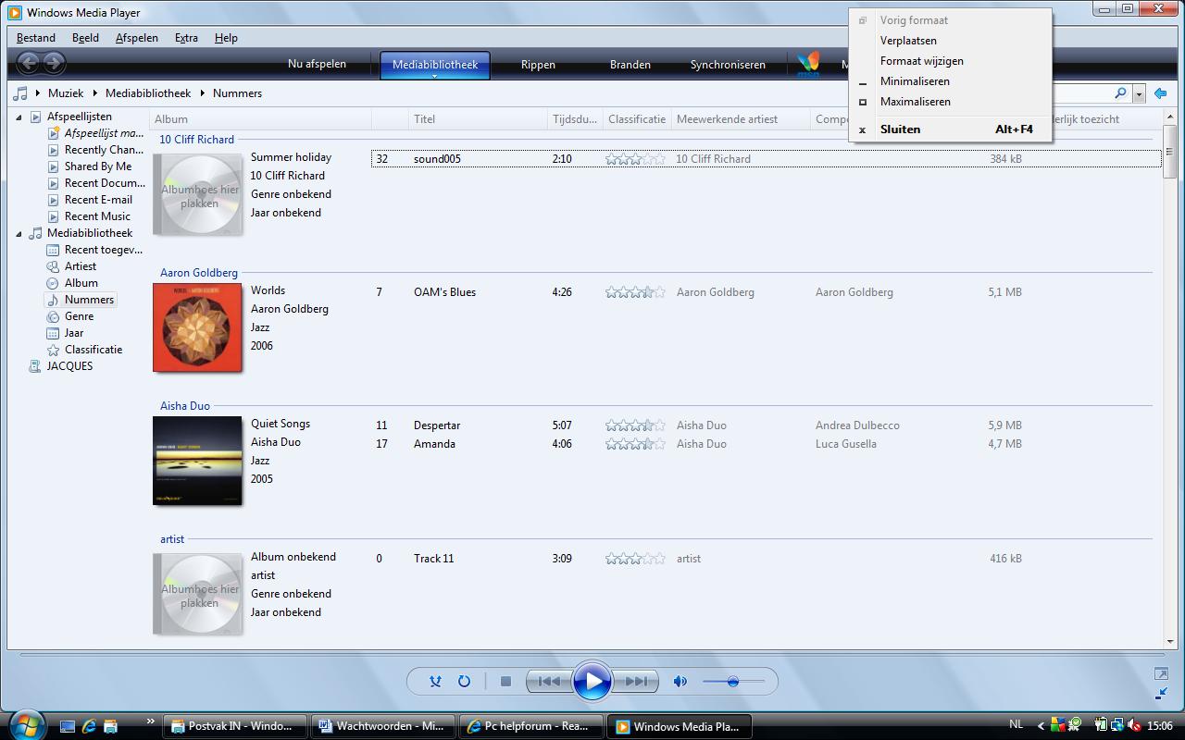
Task: Switch to the Nu afspelen tab
Action: point(317,64)
